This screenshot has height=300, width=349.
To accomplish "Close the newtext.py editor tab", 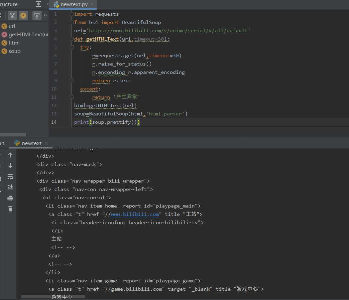I will 92,4.
